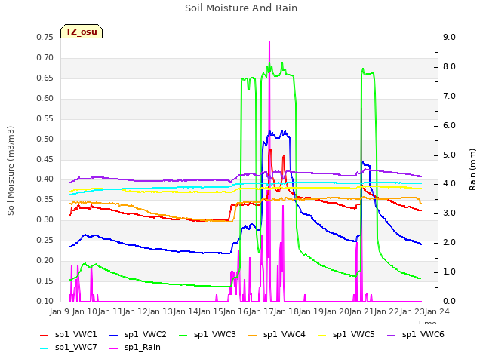Click purple sp1_VWC6 legend color marker
This screenshot has width=483, height=362.
[x=392, y=335]
